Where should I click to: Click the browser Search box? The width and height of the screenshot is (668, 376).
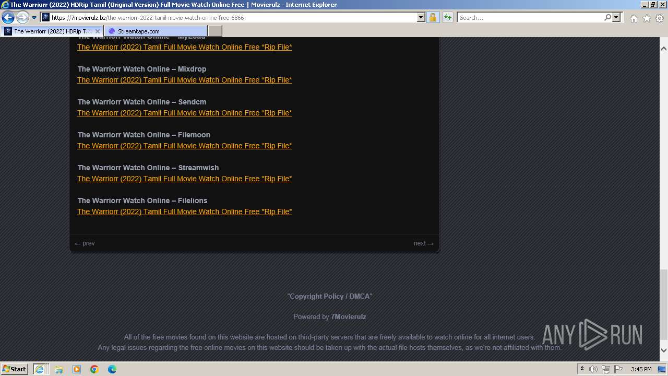(530, 18)
